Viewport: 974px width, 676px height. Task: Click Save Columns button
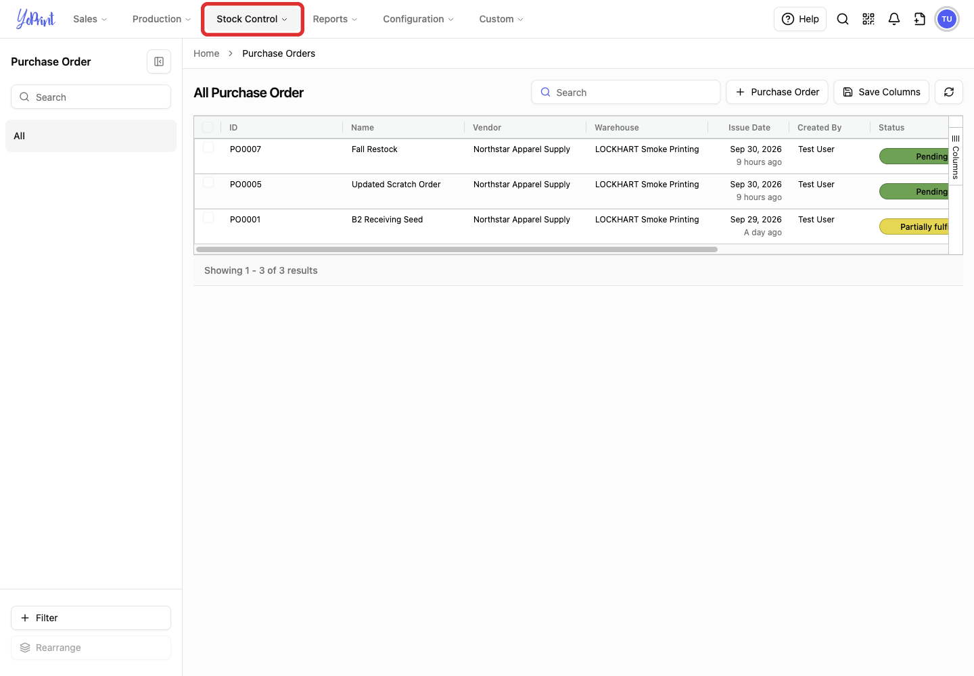coord(881,92)
